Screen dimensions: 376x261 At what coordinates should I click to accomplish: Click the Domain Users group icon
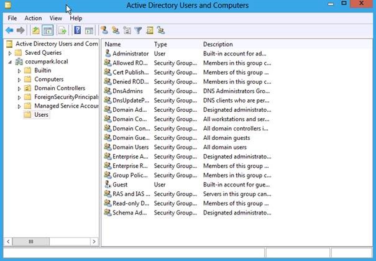pos(108,147)
